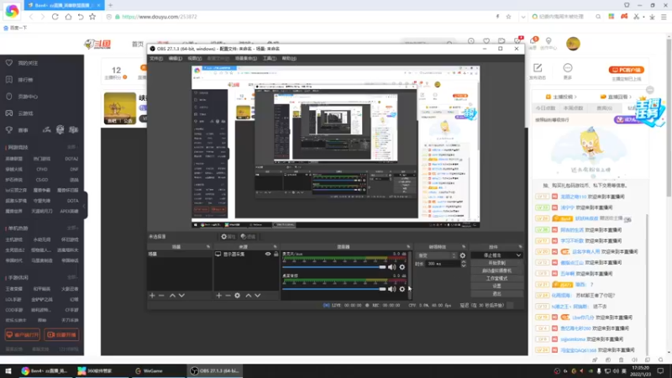The width and height of the screenshot is (672, 378).
Task: Open OBS 文件 menu
Action: click(156, 58)
